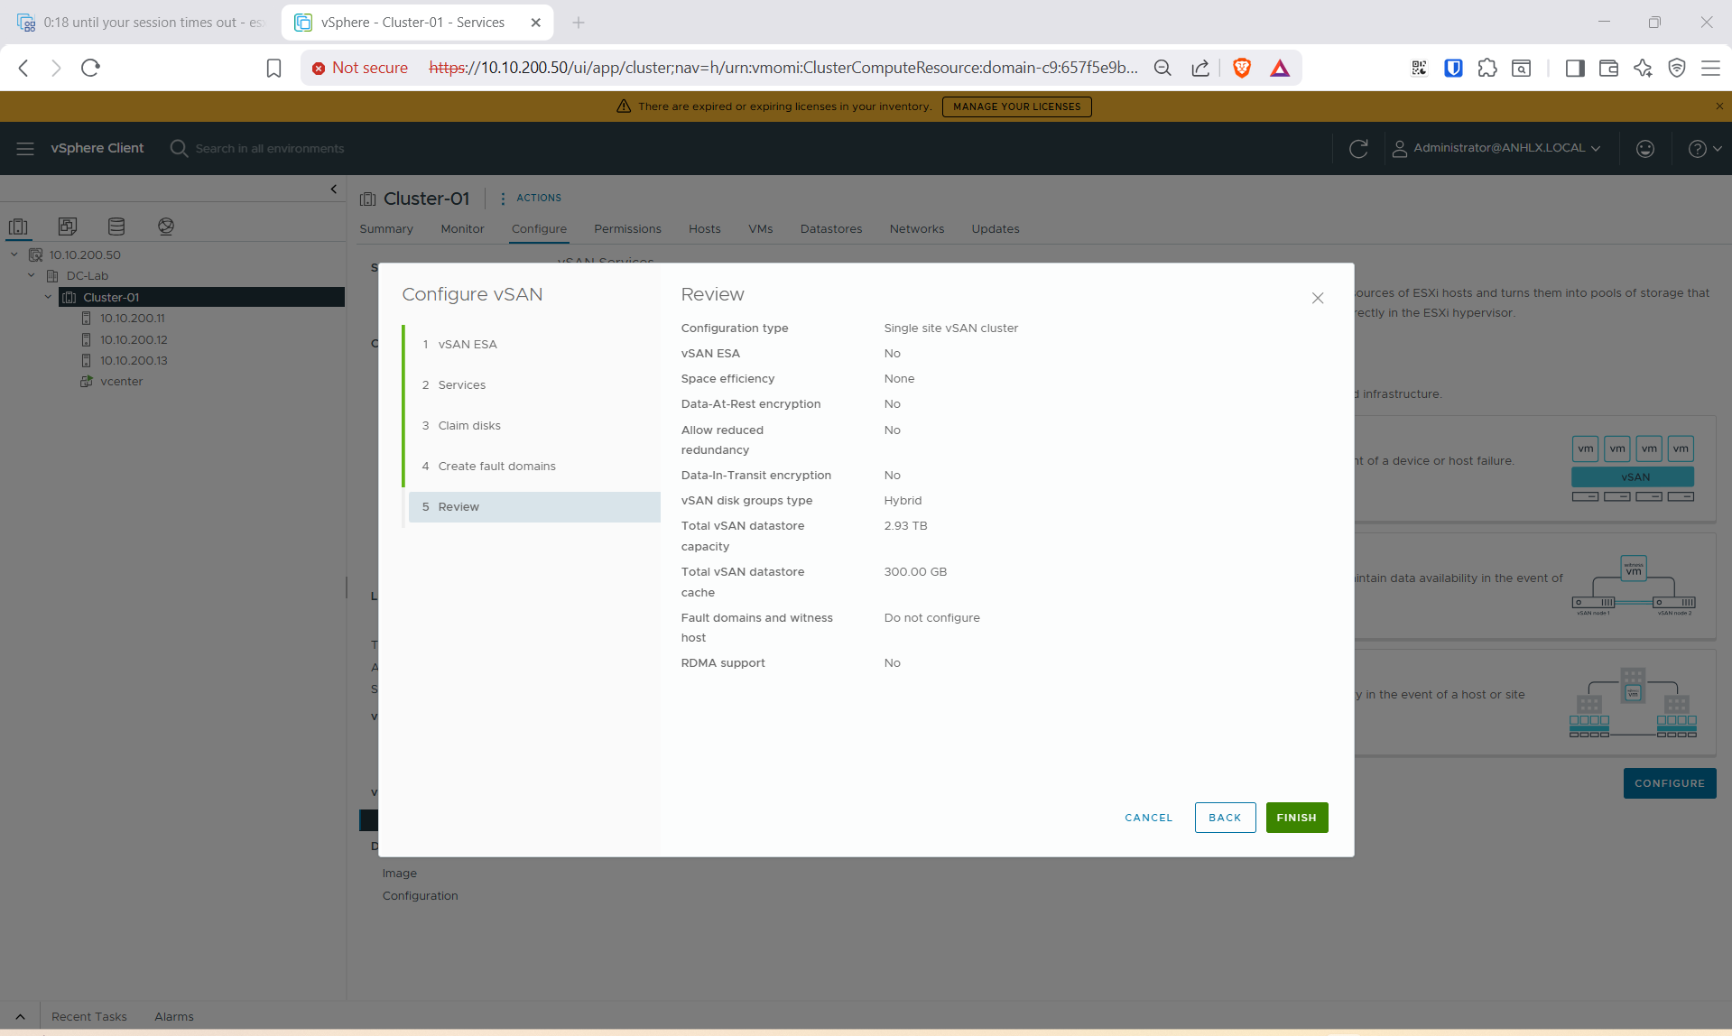
Task: Select host 10.10.200.13 in inventory tree
Action: click(x=134, y=360)
